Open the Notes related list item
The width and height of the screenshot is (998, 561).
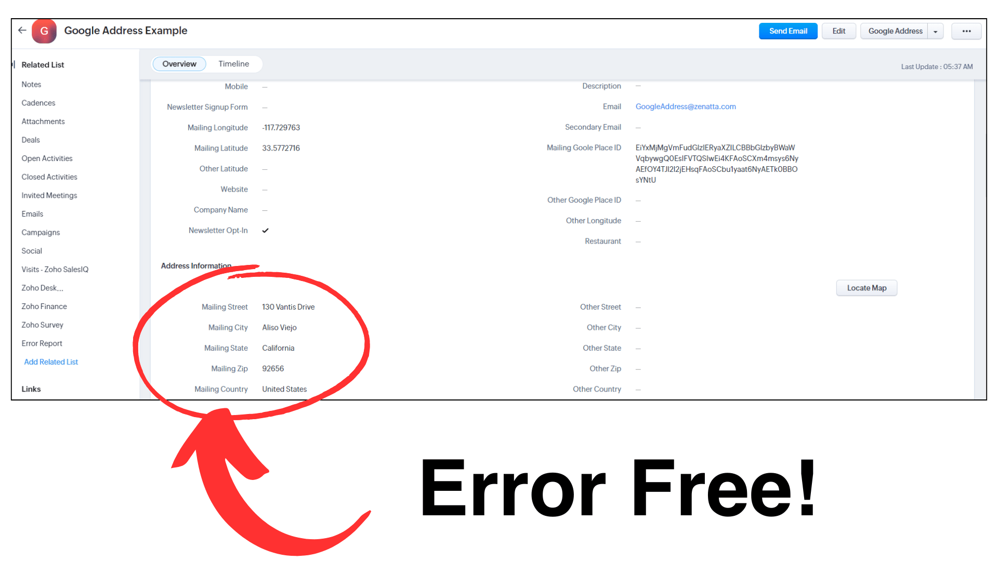32,84
